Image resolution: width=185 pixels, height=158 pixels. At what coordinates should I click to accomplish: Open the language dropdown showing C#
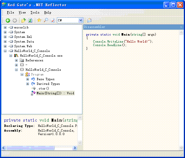[81, 20]
